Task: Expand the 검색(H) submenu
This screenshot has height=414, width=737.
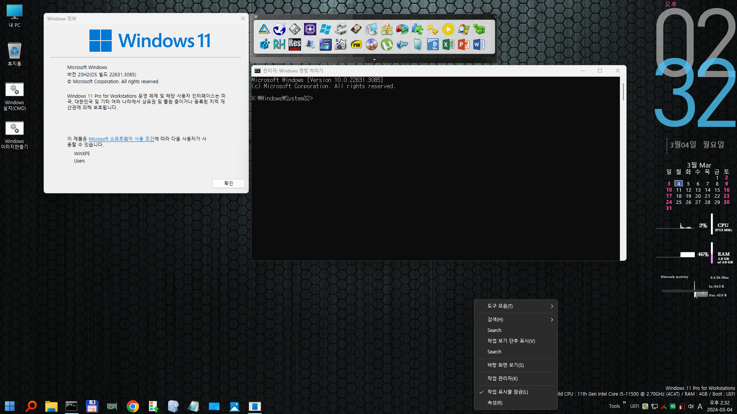Action: point(516,320)
